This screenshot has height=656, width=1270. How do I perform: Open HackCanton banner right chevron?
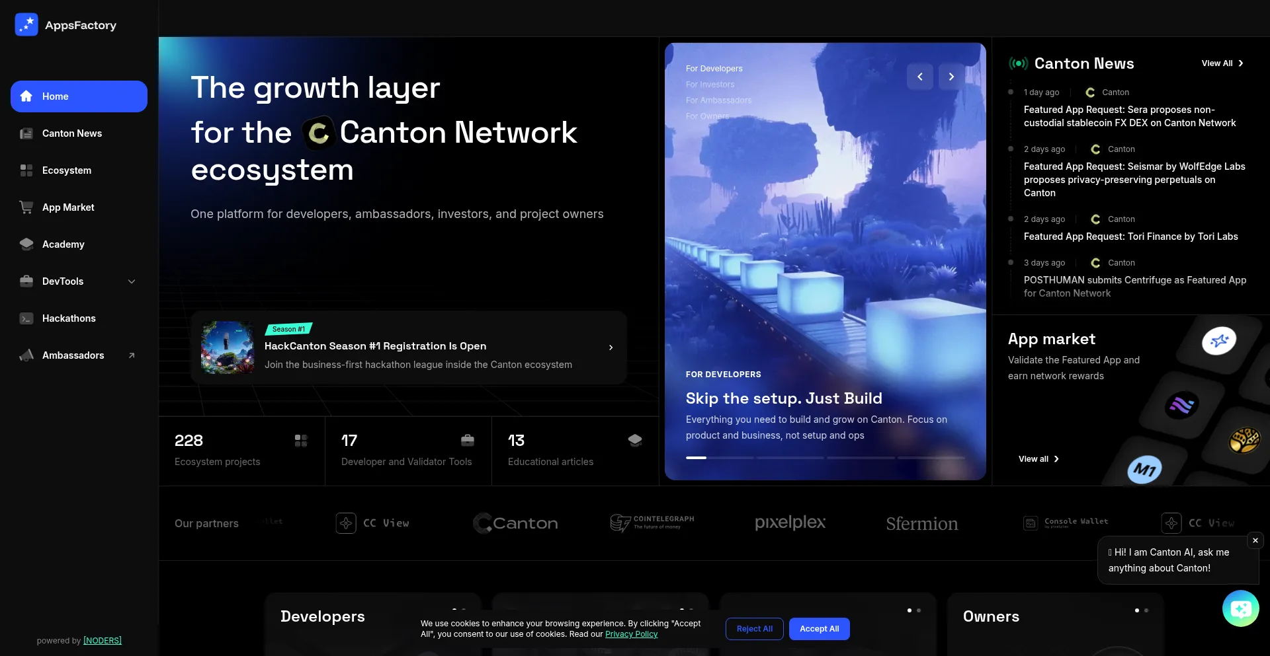click(x=611, y=347)
